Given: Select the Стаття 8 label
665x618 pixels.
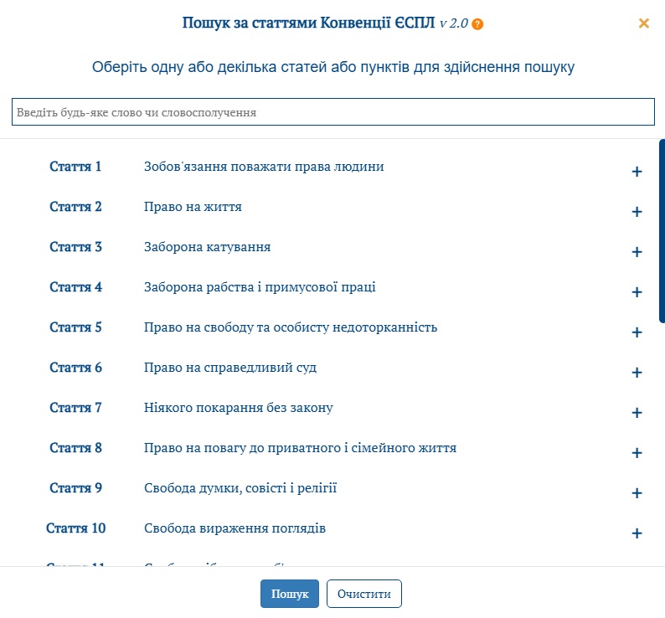Looking at the screenshot, I should (75, 448).
